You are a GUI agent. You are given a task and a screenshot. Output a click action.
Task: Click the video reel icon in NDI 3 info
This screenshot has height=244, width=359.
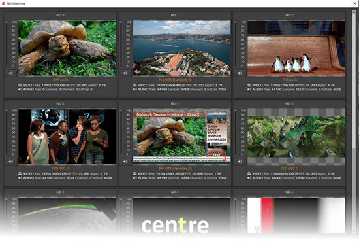pos(20,174)
